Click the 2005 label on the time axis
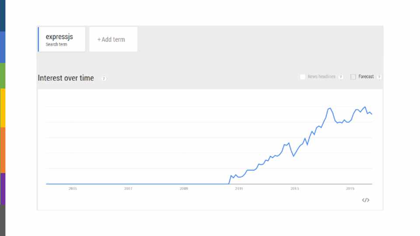Screen dimensions: 420x236 point(73,189)
